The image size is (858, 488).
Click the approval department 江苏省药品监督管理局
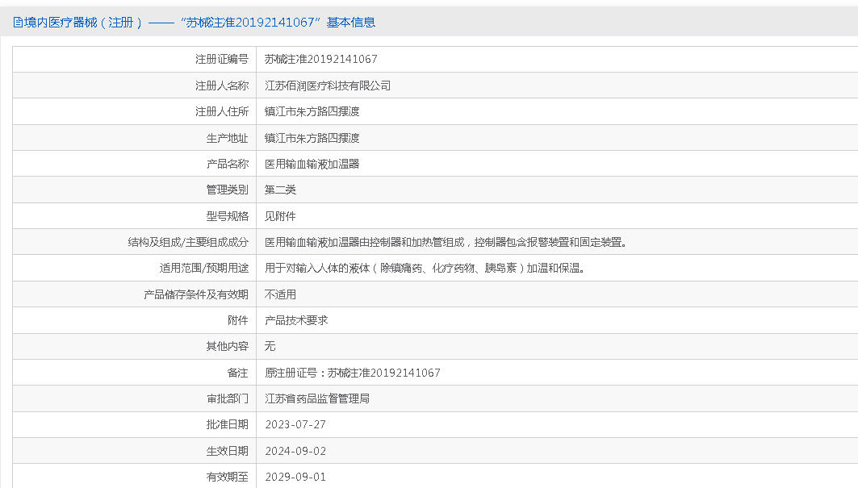[x=317, y=398]
